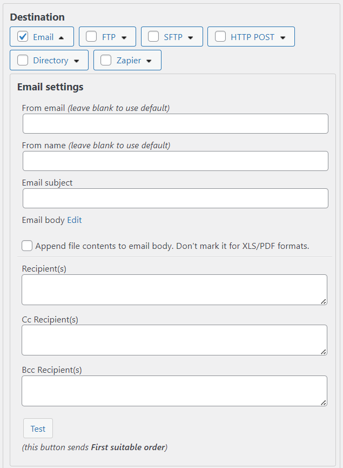The image size is (343, 468).
Task: Expand FTP settings with the down arrow
Action: pyautogui.click(x=124, y=37)
